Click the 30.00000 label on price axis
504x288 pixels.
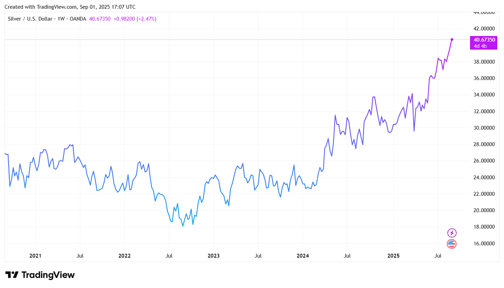[484, 128]
